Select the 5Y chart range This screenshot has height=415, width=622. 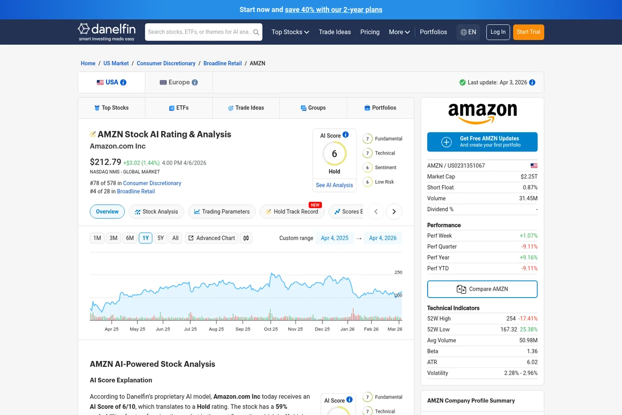pos(161,238)
